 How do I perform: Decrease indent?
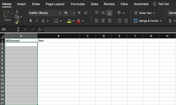(x=119, y=21)
